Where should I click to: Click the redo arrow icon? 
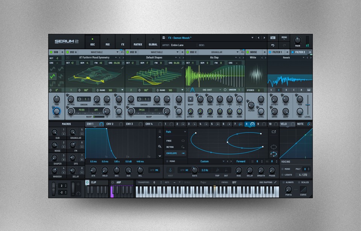click(x=284, y=45)
